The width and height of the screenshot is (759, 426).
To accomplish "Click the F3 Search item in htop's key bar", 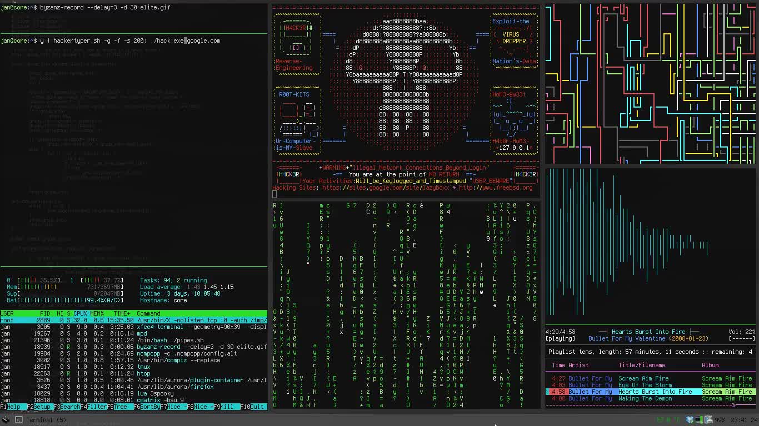I will point(66,406).
